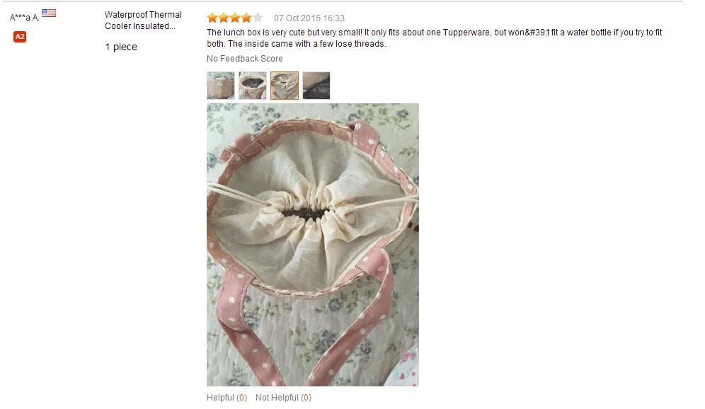Click the red A2 buyer level badge
The height and width of the screenshot is (409, 705).
tap(20, 37)
